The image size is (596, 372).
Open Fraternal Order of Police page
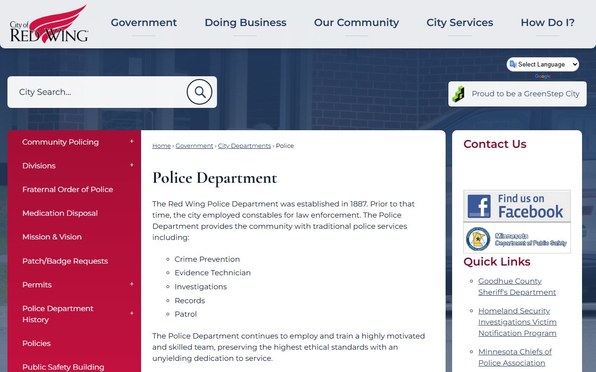click(68, 190)
